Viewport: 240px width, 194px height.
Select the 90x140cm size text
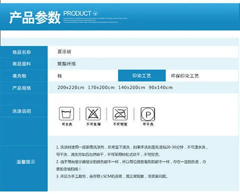tap(160, 87)
